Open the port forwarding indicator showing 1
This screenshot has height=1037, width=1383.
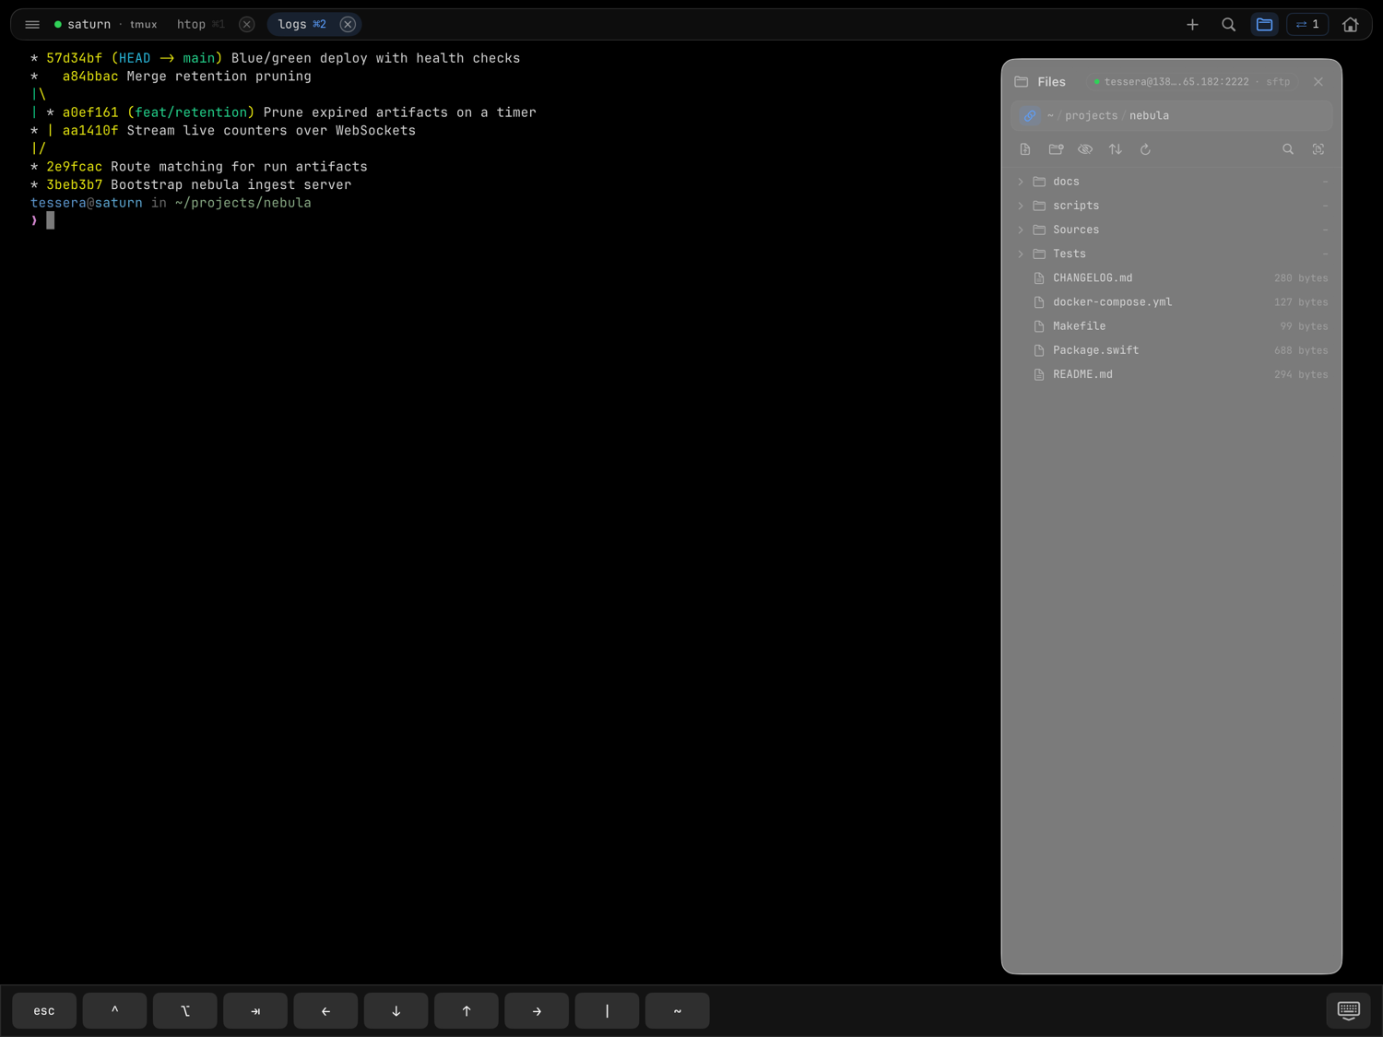(1307, 25)
